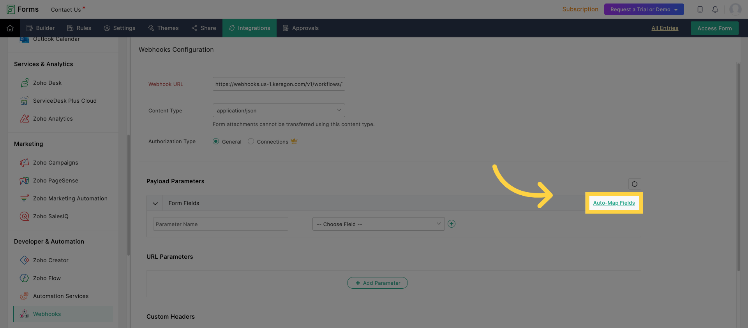Click the Zoho Desk icon

coord(25,83)
